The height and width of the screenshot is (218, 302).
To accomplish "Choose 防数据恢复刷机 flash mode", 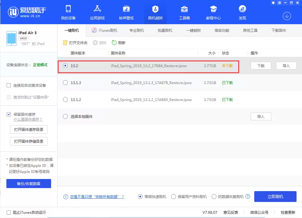I will point(214,197).
